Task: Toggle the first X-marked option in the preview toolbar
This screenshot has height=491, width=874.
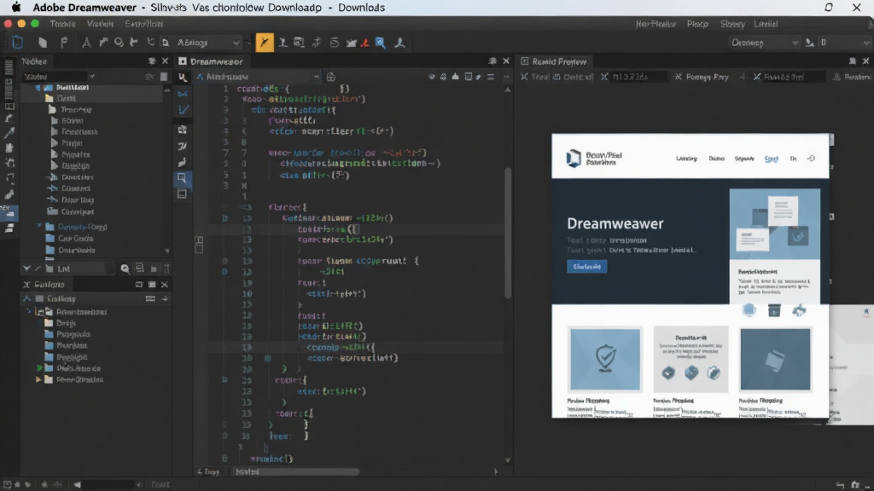Action: coord(524,77)
